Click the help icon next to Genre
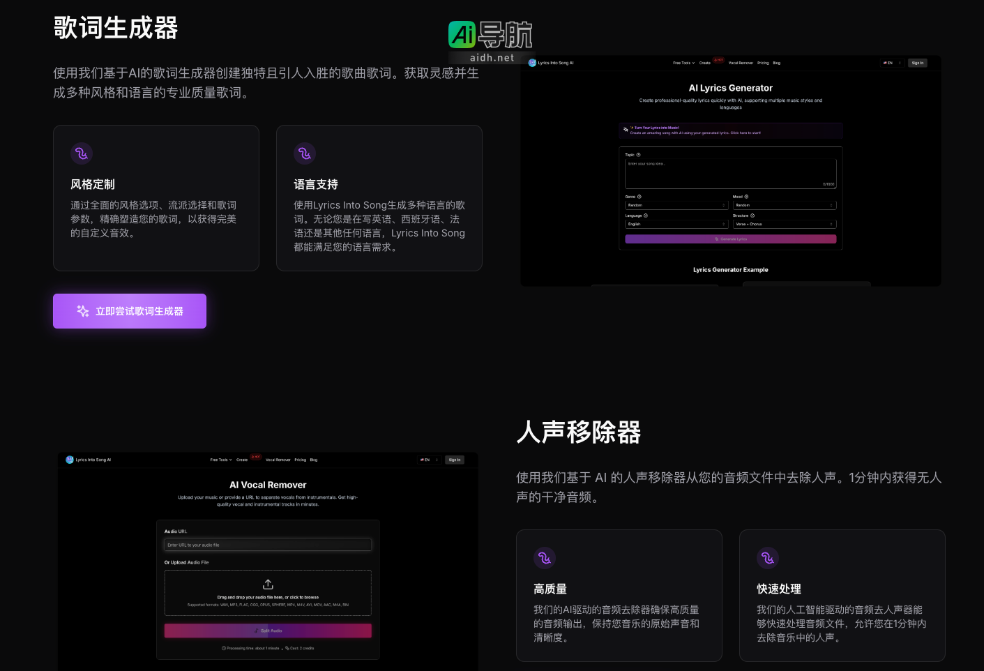Image resolution: width=984 pixels, height=671 pixels. click(639, 197)
